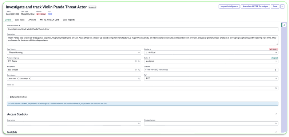Open the MITRE ATT&CK Card tab

click(x=50, y=20)
